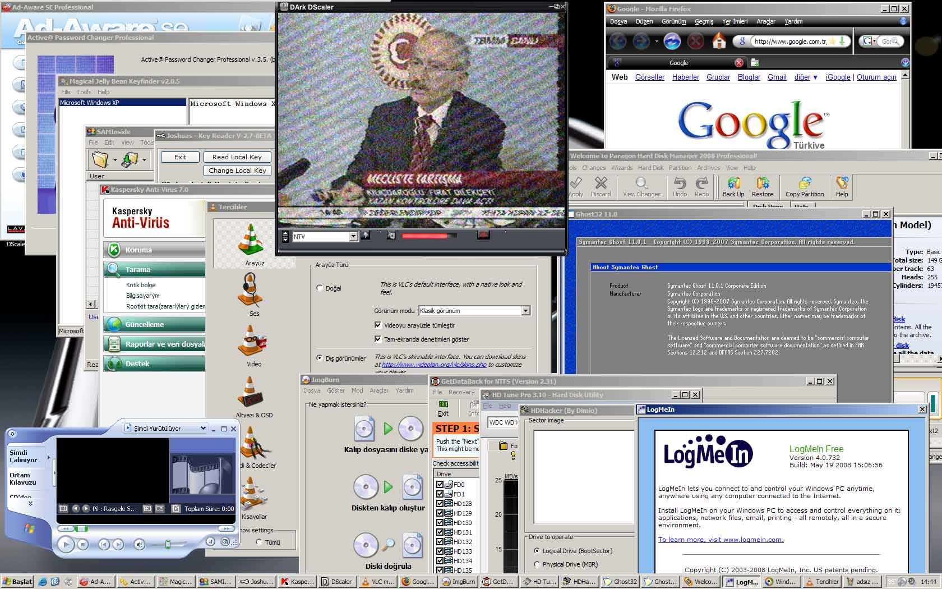Click the Firefox stop loading button
The width and height of the screenshot is (942, 589).
(696, 41)
